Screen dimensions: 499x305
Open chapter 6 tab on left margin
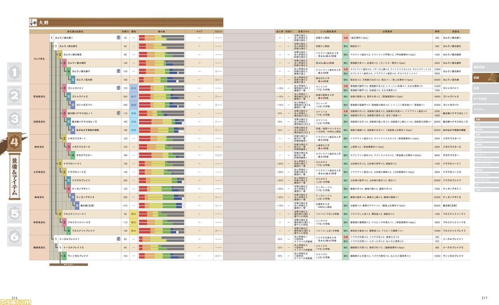(x=14, y=236)
